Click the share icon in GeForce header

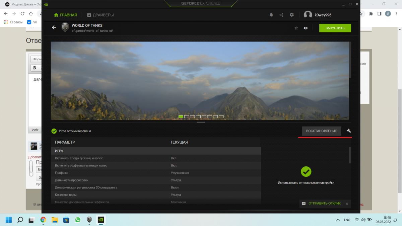coord(281,15)
